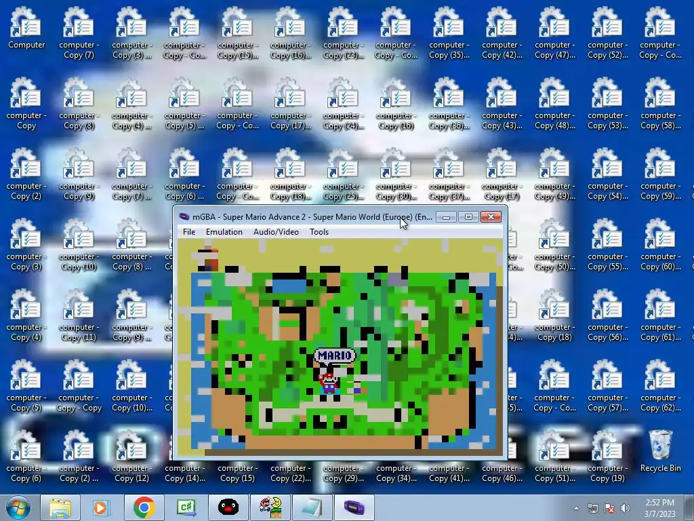The height and width of the screenshot is (521, 694).
Task: Open the Action Center flag icon
Action: coord(609,508)
